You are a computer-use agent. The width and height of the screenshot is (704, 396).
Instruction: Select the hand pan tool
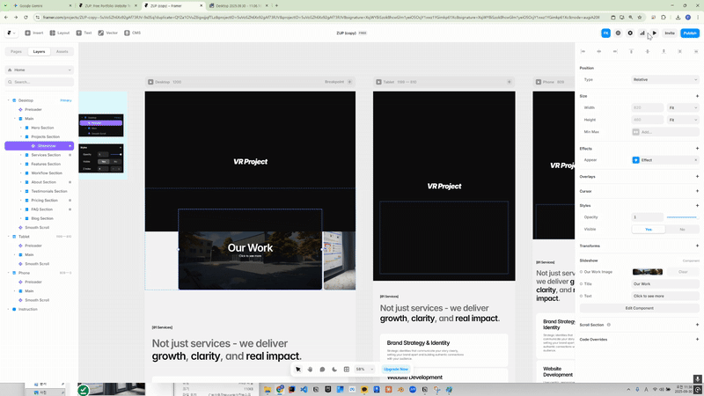coord(310,370)
